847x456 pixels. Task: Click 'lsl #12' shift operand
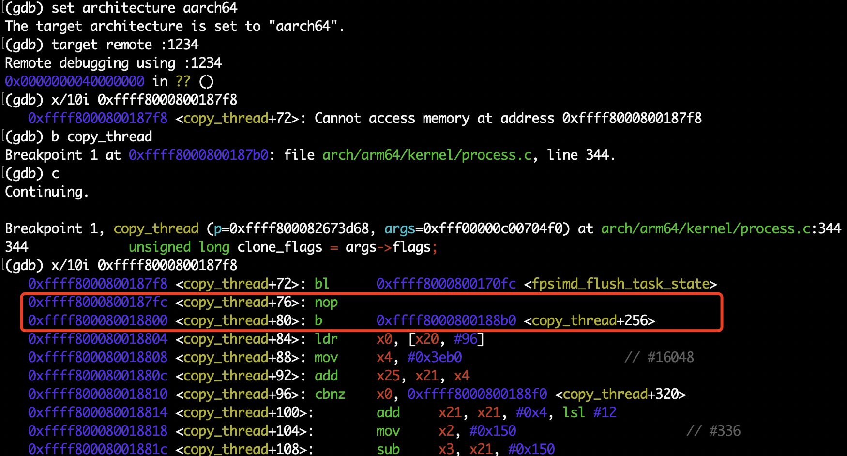590,412
